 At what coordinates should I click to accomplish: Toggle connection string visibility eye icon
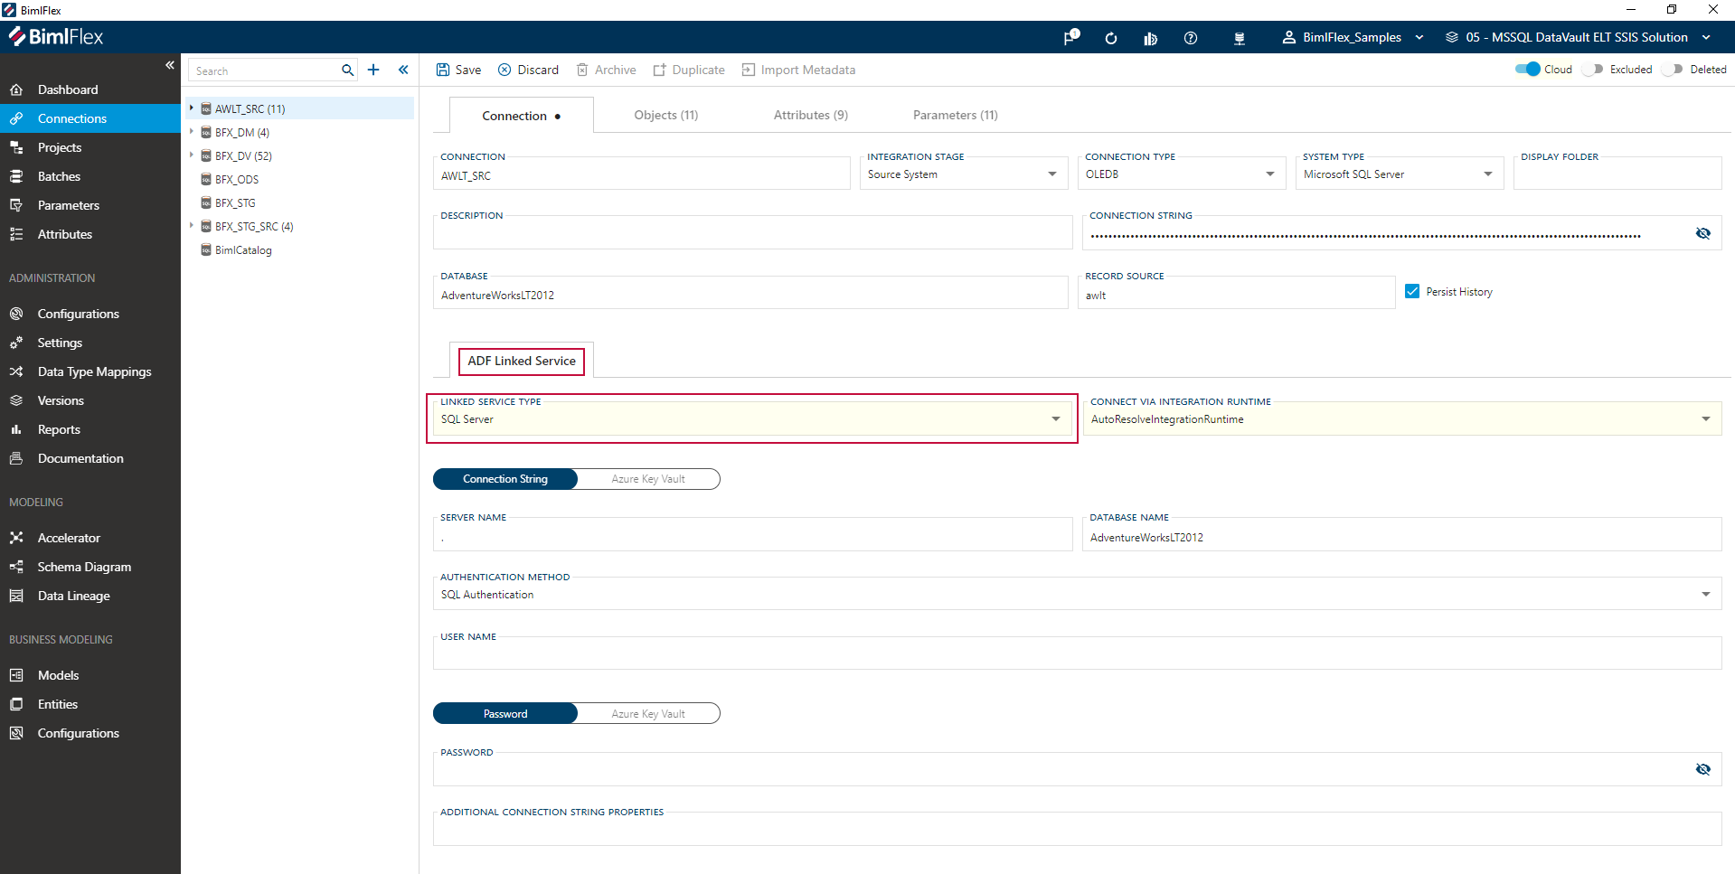click(x=1703, y=233)
